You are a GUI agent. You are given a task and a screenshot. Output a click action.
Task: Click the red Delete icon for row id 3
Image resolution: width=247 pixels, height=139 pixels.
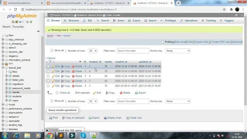point(73,76)
